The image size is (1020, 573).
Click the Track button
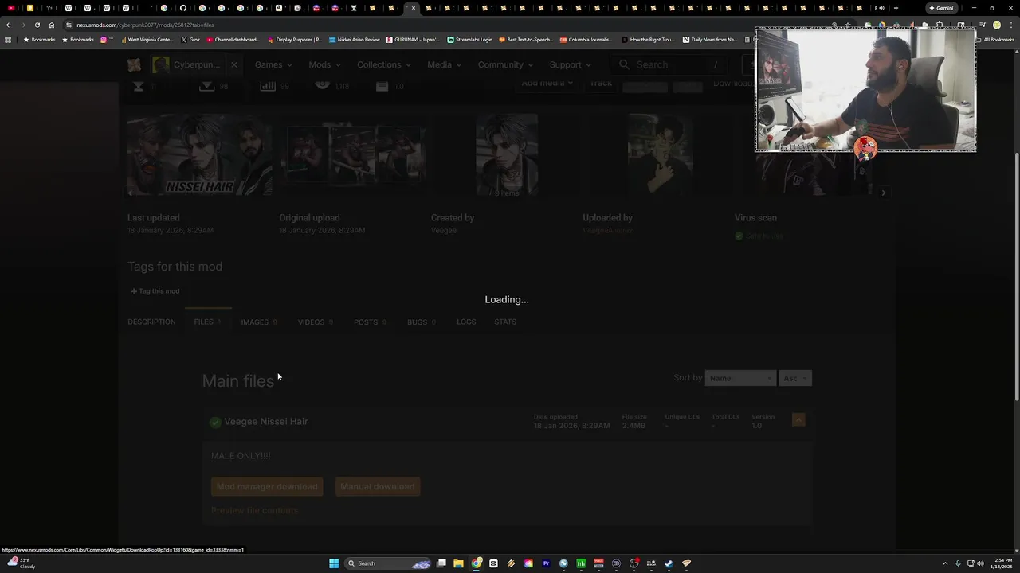coord(601,83)
